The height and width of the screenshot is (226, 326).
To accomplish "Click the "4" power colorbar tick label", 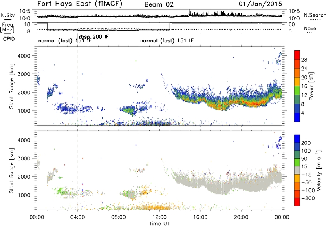I will [x=303, y=113].
